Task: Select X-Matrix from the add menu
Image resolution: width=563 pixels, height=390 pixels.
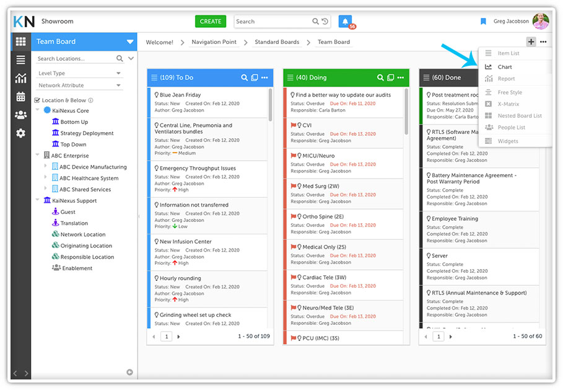Action: point(515,104)
